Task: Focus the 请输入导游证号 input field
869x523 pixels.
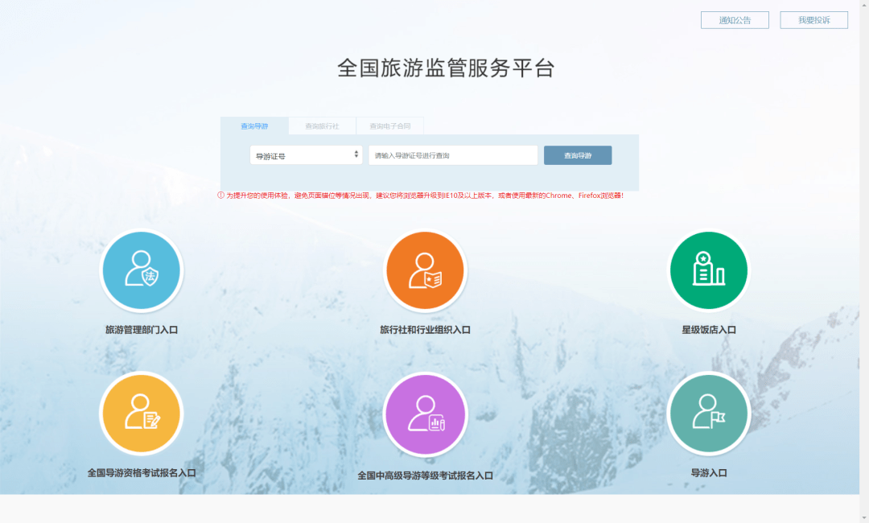Action: point(453,155)
